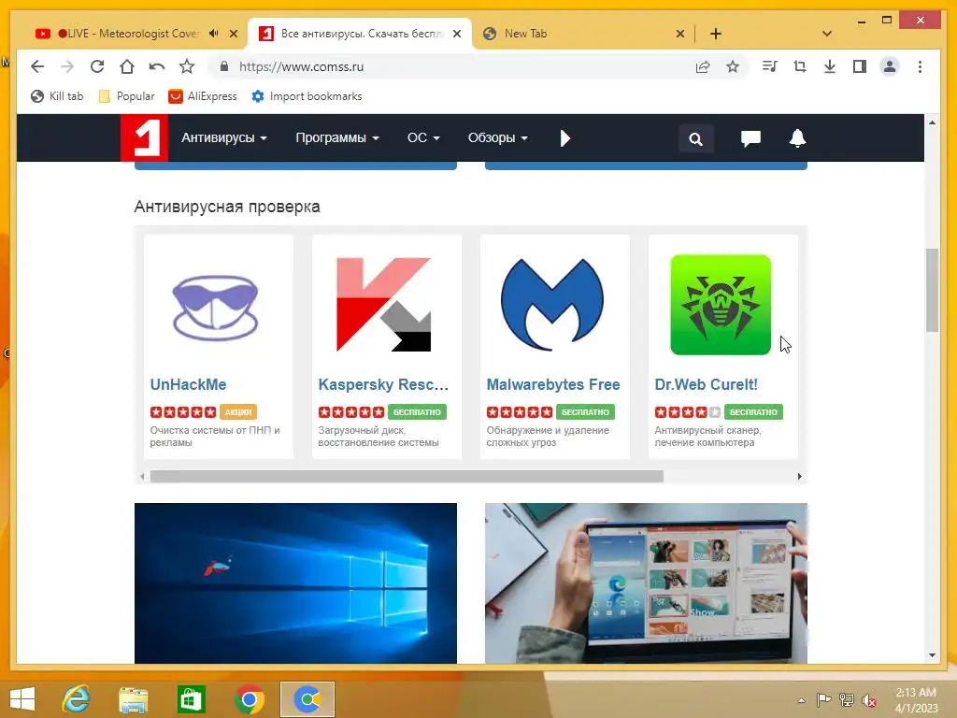This screenshot has width=957, height=718.
Task: Click the star icon left of address bar
Action: 187,66
